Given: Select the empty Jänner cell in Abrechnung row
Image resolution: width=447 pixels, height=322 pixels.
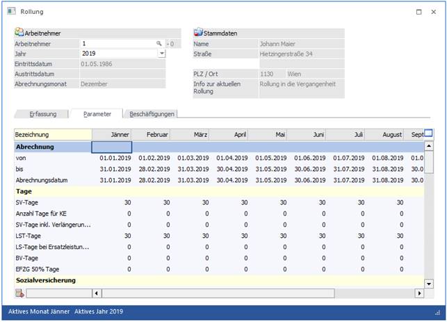Looking at the screenshot, I should click(112, 147).
